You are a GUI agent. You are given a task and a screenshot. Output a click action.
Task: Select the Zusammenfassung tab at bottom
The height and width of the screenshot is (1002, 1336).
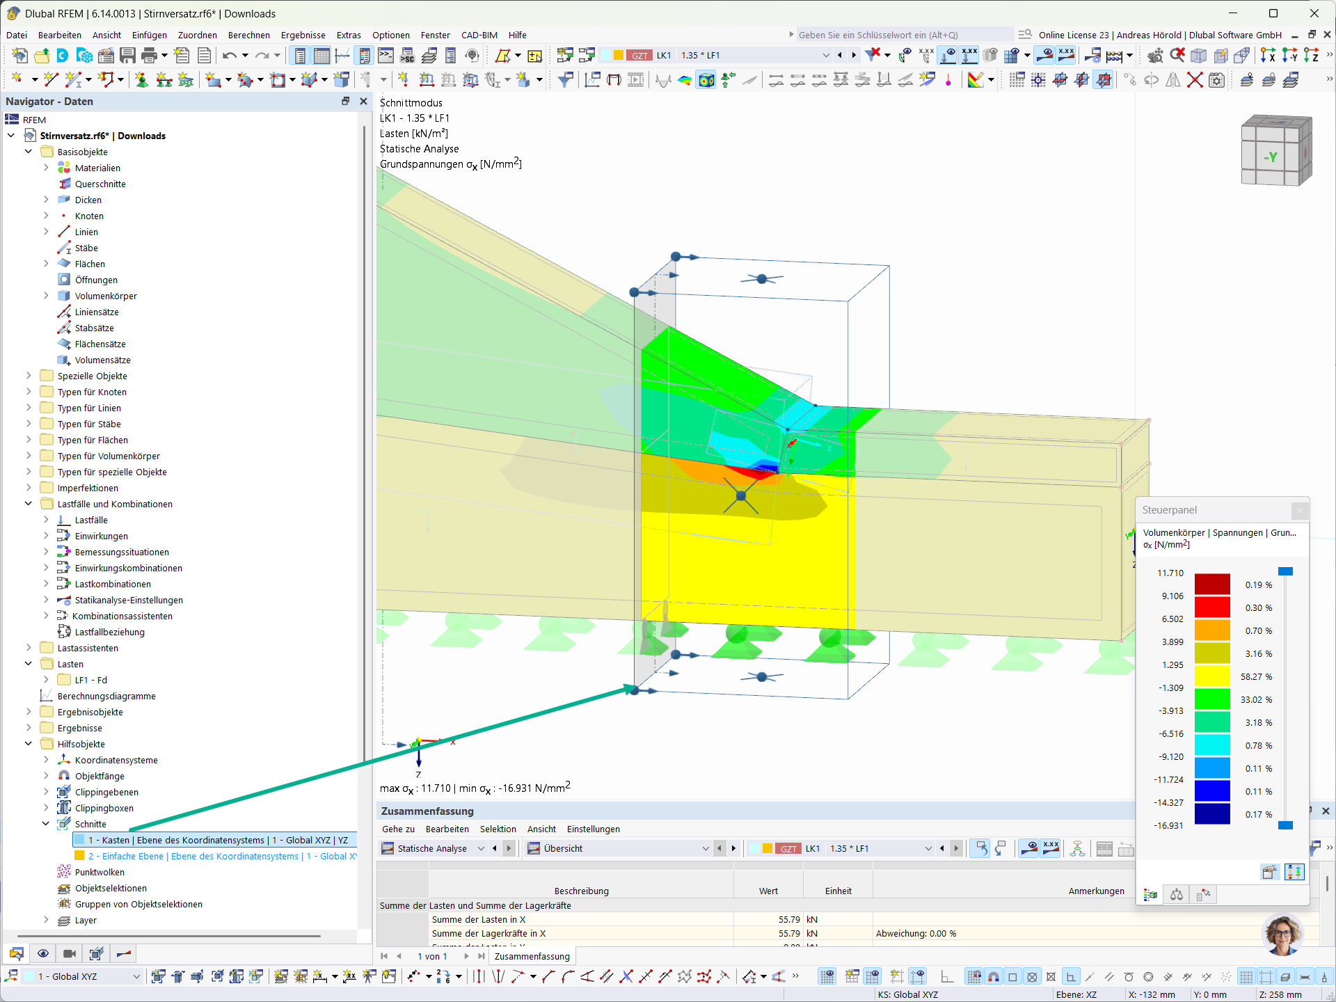(532, 956)
